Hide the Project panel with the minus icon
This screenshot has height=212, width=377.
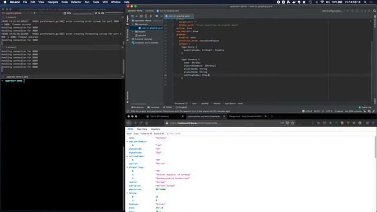(x=161, y=16)
